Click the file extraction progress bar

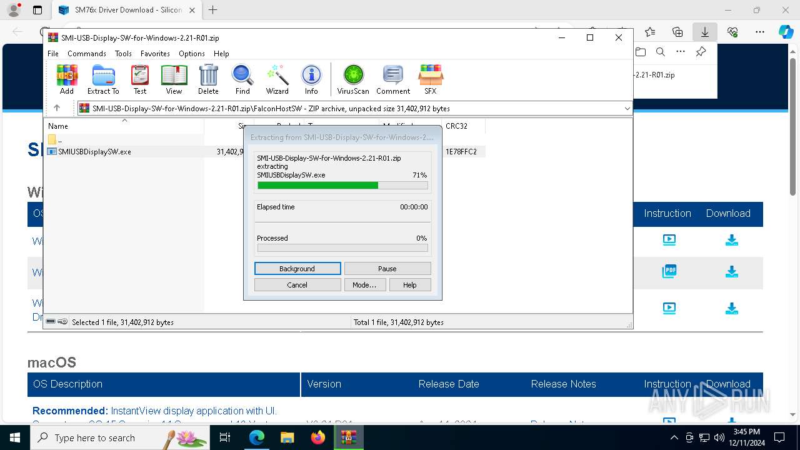(x=342, y=186)
